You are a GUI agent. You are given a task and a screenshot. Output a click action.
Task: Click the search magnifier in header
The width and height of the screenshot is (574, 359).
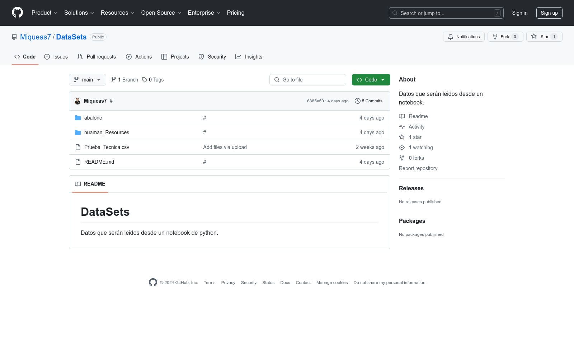pyautogui.click(x=395, y=13)
